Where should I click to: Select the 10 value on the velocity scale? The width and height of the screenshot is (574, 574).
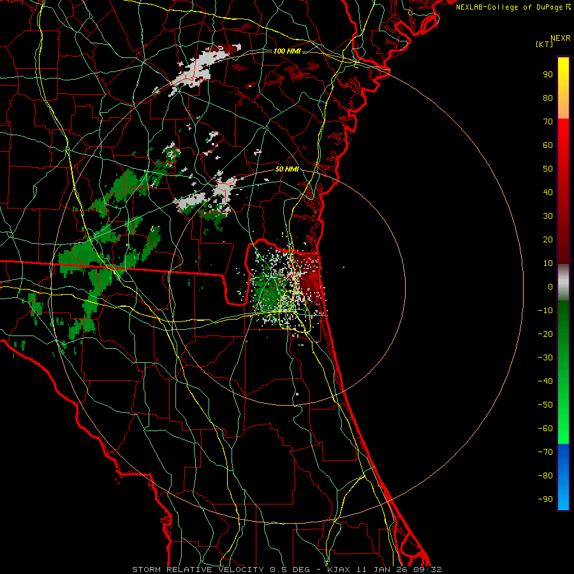(x=548, y=263)
